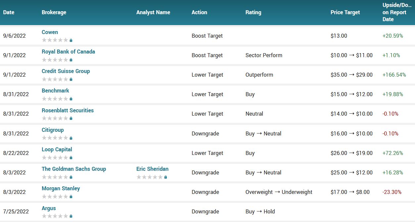
Task: Click Lower Target in the Loop Capital row
Action: coord(208,153)
